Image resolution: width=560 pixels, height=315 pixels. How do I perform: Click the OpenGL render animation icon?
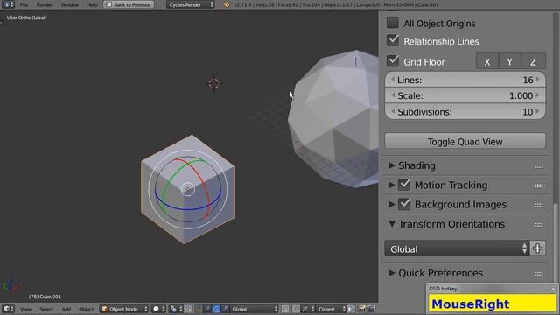click(x=370, y=309)
